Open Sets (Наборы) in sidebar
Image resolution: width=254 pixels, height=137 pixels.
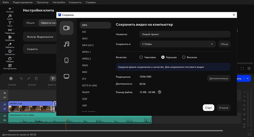(10, 60)
